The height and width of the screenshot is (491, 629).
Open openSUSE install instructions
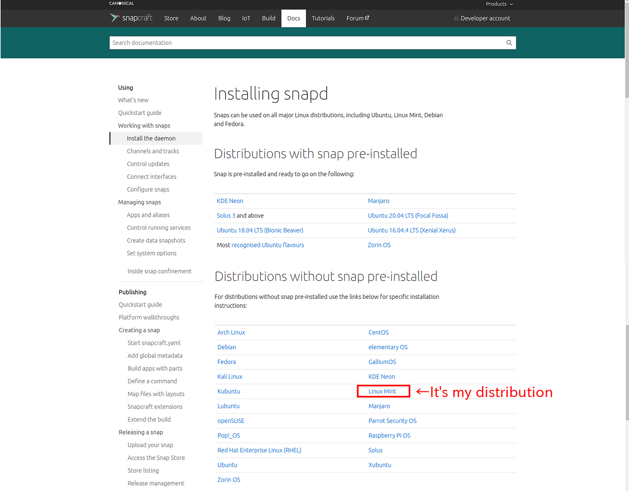pos(231,421)
